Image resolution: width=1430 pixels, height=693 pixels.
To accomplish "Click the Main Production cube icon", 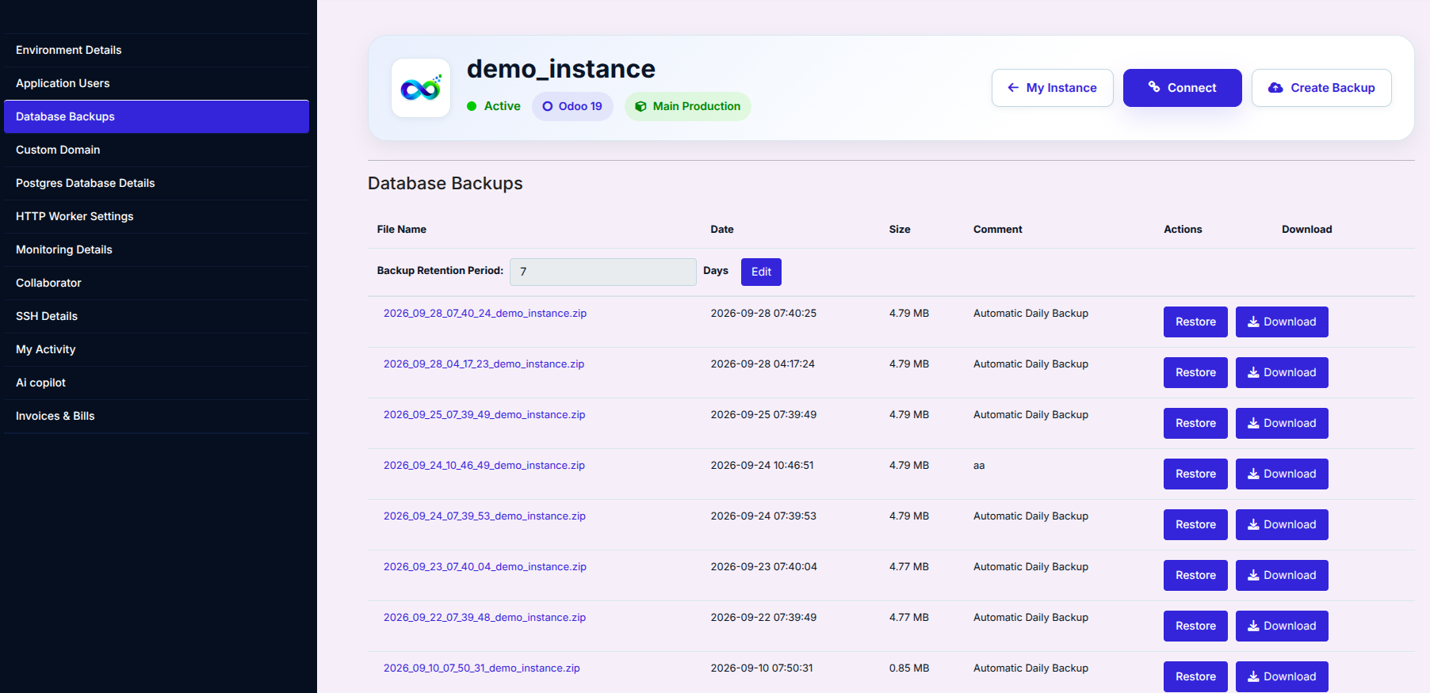I will [x=640, y=106].
